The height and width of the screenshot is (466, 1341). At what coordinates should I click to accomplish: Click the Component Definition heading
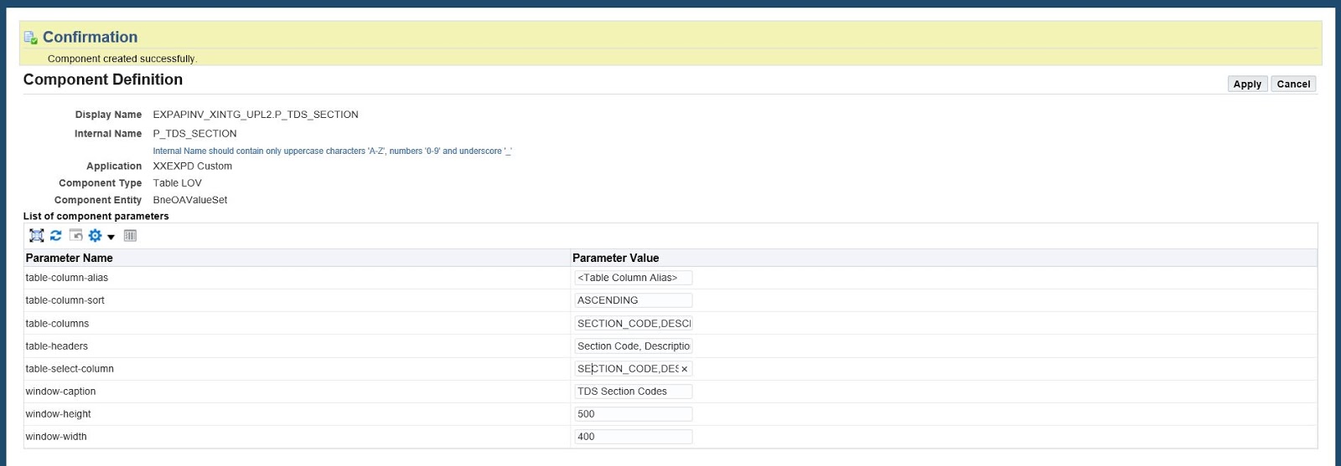103,79
